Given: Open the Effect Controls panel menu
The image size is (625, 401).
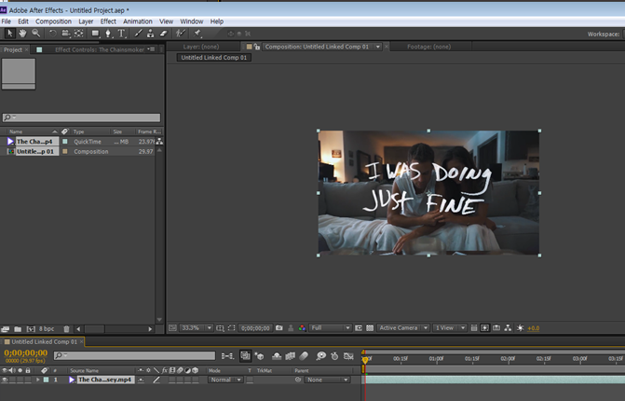Looking at the screenshot, I should coord(152,49).
